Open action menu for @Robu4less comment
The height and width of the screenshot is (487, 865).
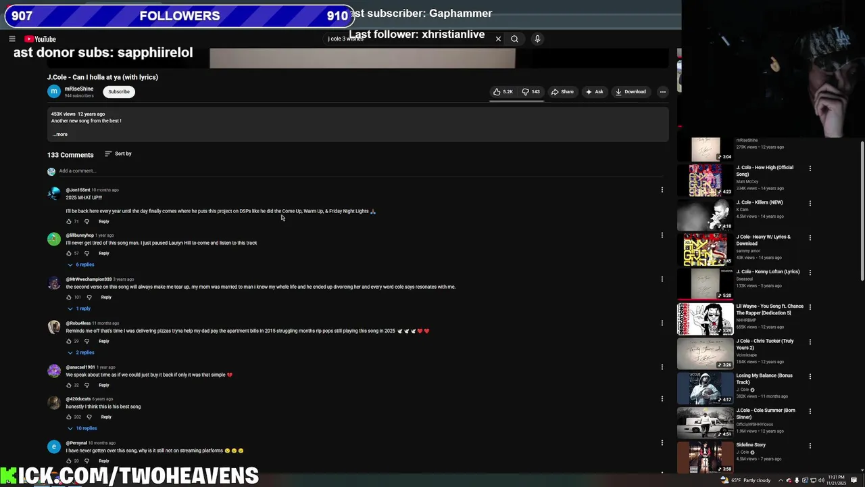662,323
